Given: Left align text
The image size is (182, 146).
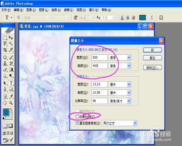Looking at the screenshot, I should 122,18.
